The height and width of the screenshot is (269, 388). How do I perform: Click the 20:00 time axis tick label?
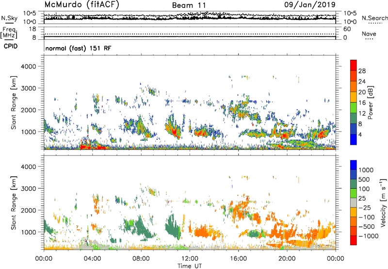287,259
